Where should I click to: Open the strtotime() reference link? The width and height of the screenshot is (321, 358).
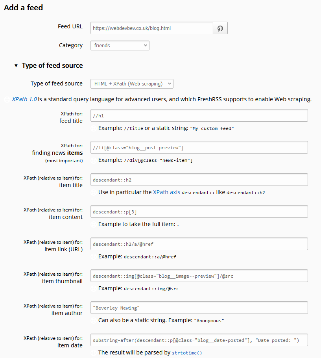187,352
